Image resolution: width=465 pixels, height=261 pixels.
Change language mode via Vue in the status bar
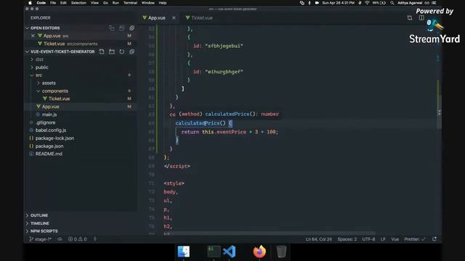[395, 239]
